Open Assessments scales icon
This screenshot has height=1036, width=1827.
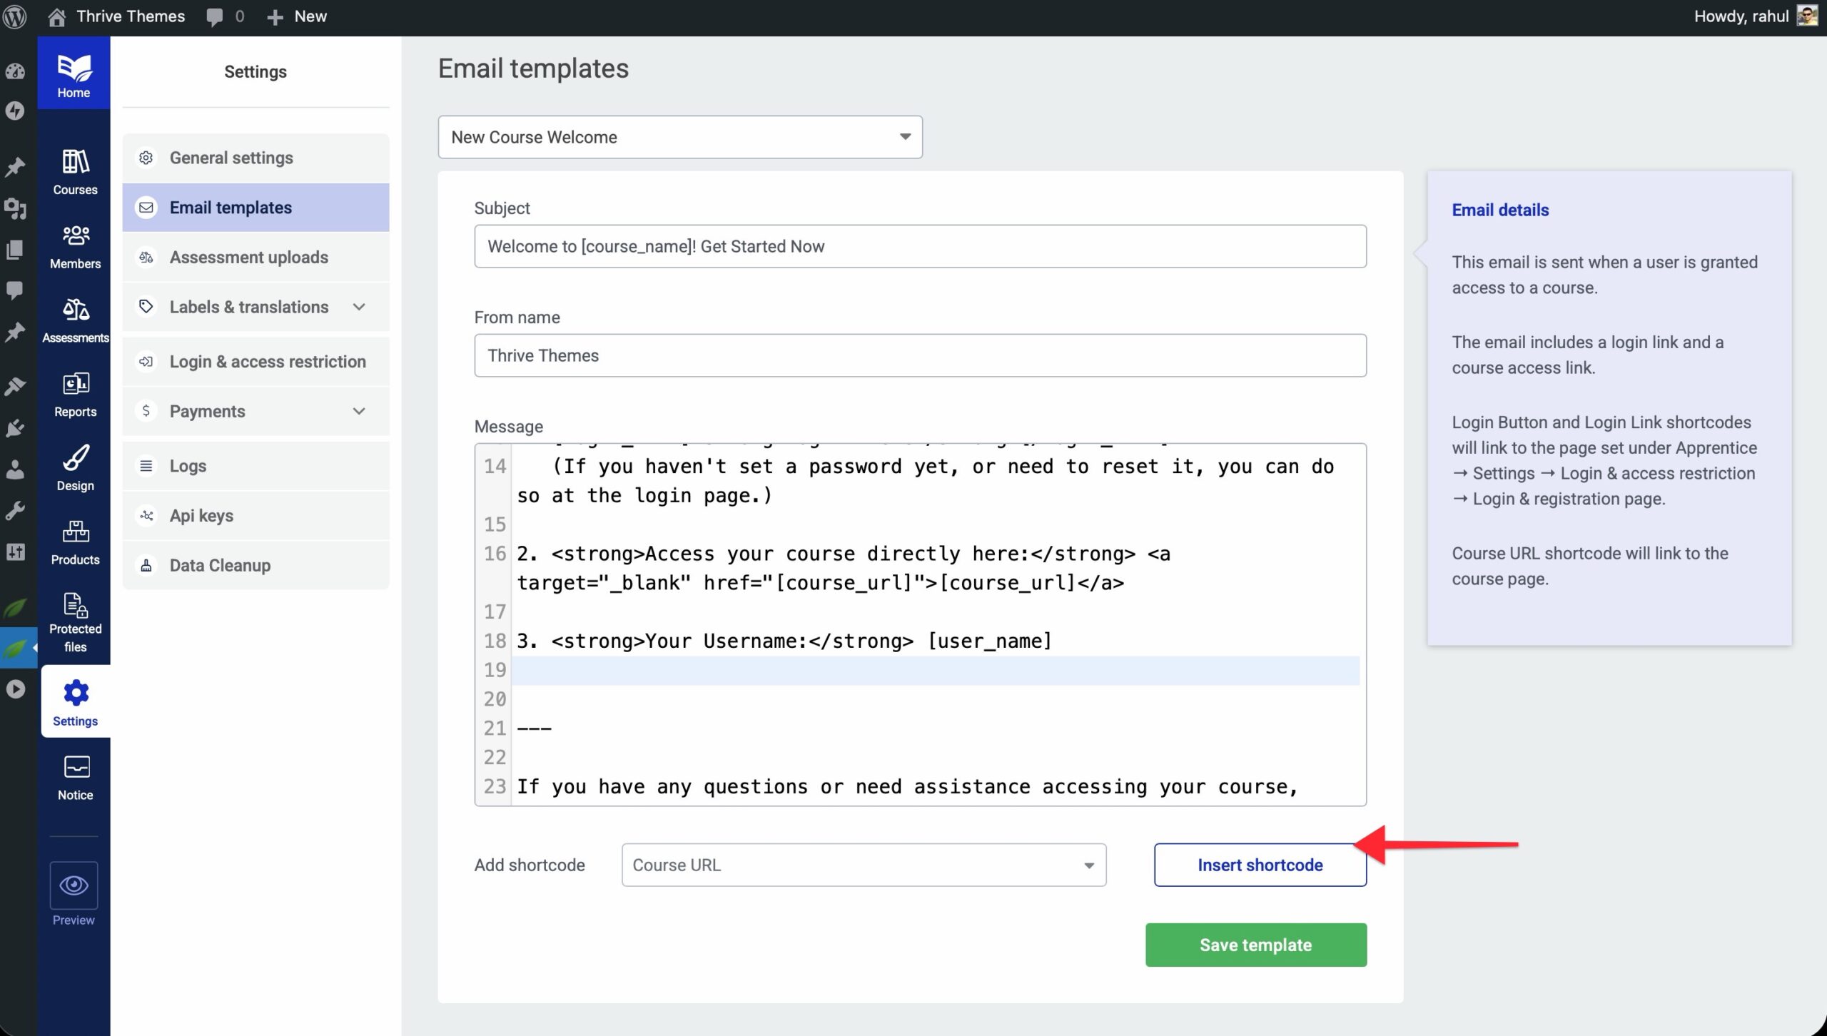(x=75, y=310)
